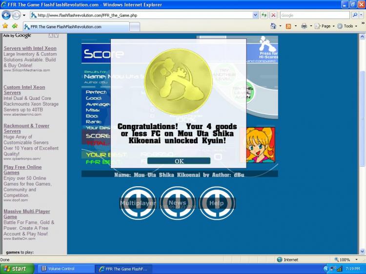Screen dimensions: 366x274
Task: Open Rackmount & Tower Servers ad link
Action: pos(26,128)
